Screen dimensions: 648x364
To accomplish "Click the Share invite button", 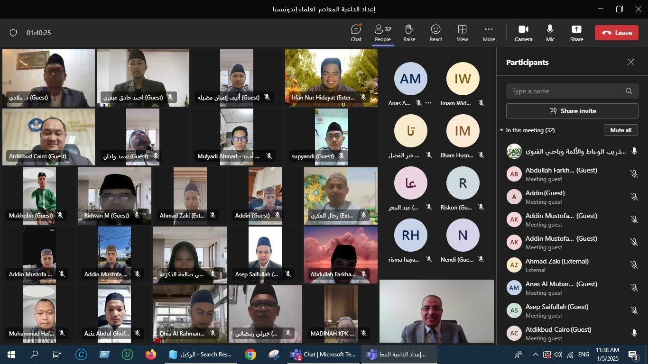I will click(572, 111).
